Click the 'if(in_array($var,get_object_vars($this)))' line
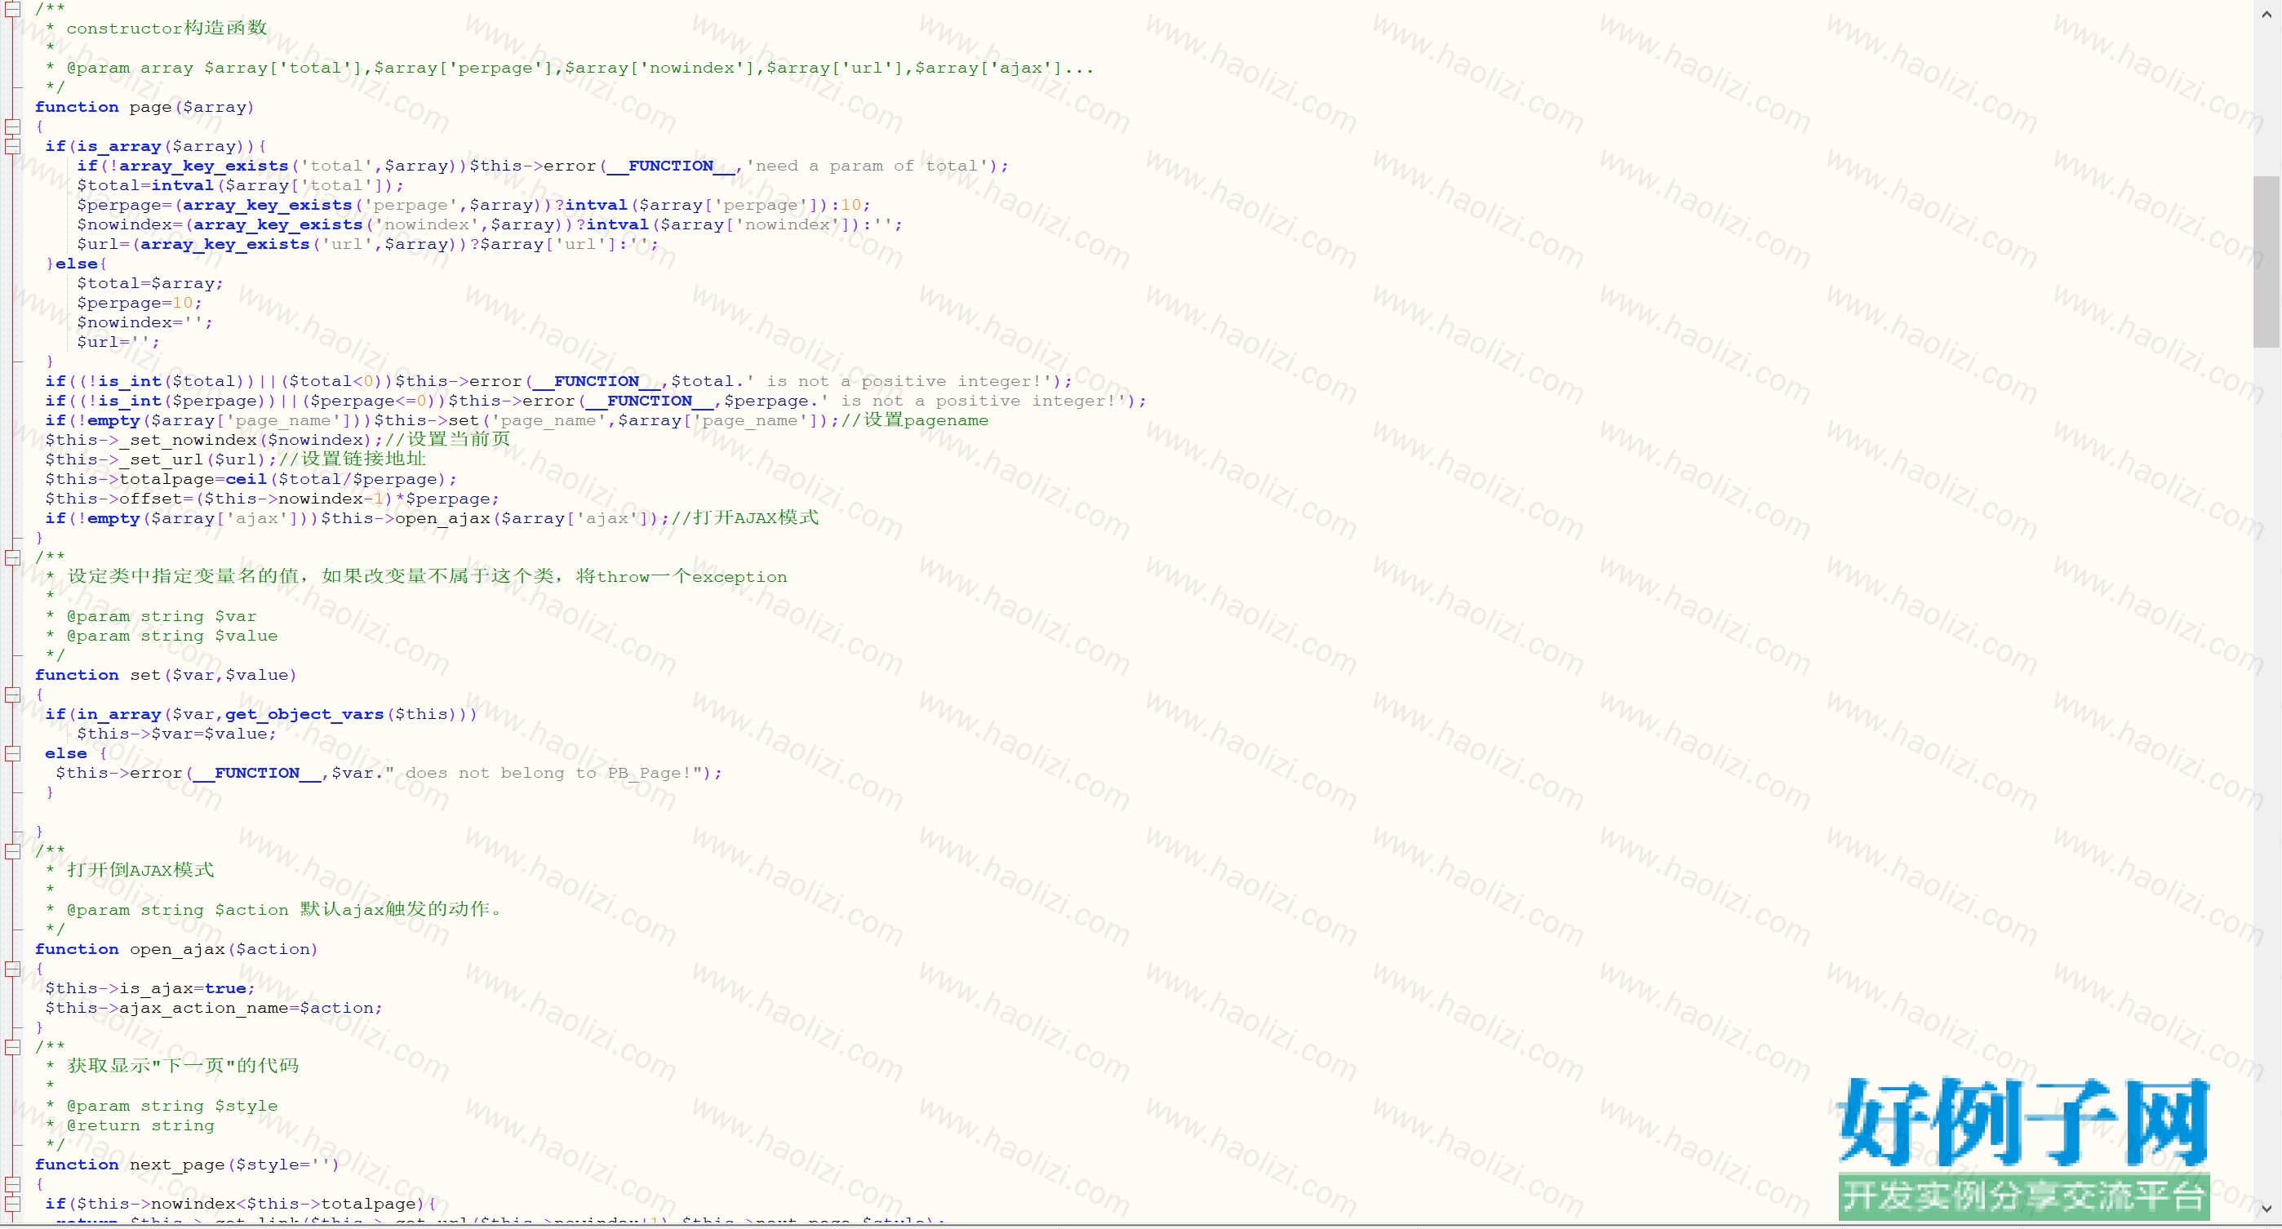Viewport: 2282px width, 1229px height. 261,714
